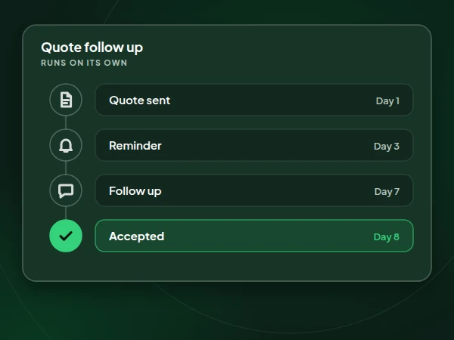The width and height of the screenshot is (454, 340).
Task: Click the Reminder text label
Action: point(135,146)
